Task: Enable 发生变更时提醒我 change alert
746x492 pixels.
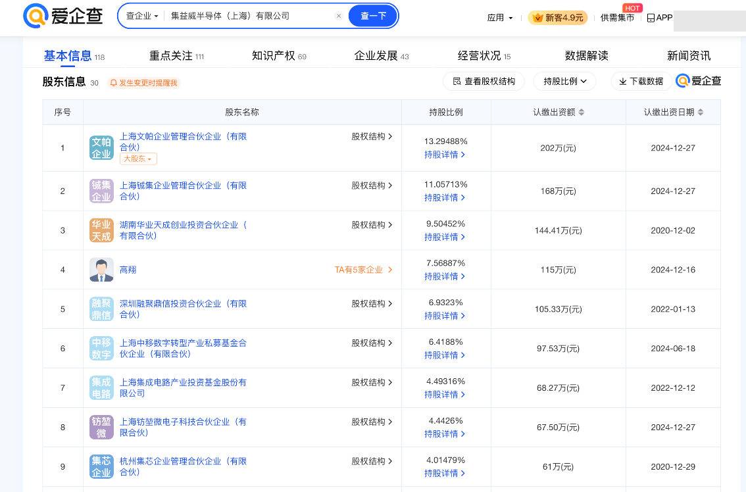Action: tap(143, 83)
